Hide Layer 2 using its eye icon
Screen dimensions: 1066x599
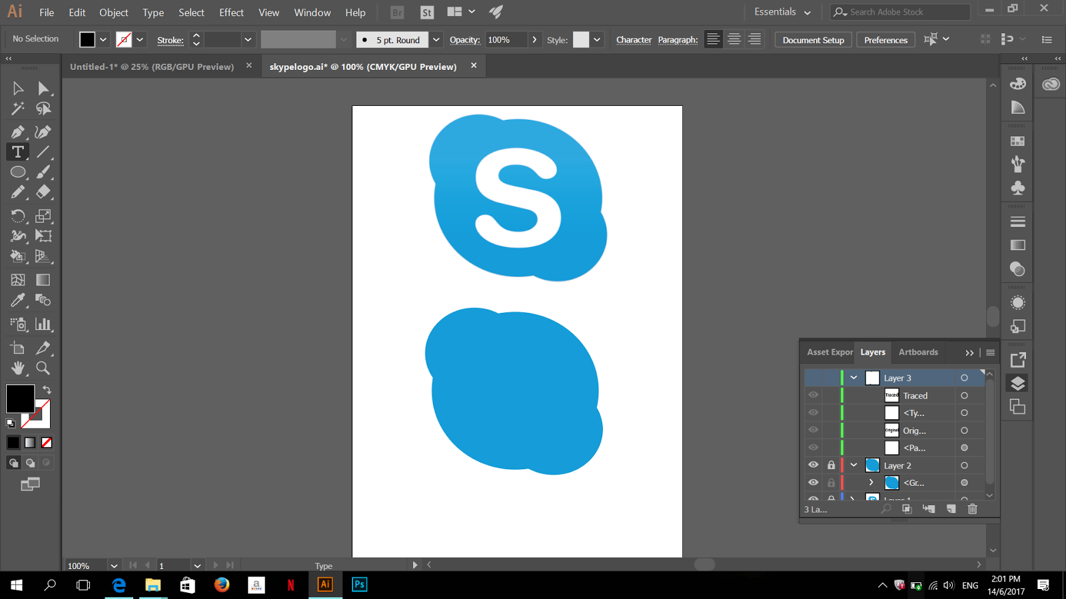(x=813, y=465)
